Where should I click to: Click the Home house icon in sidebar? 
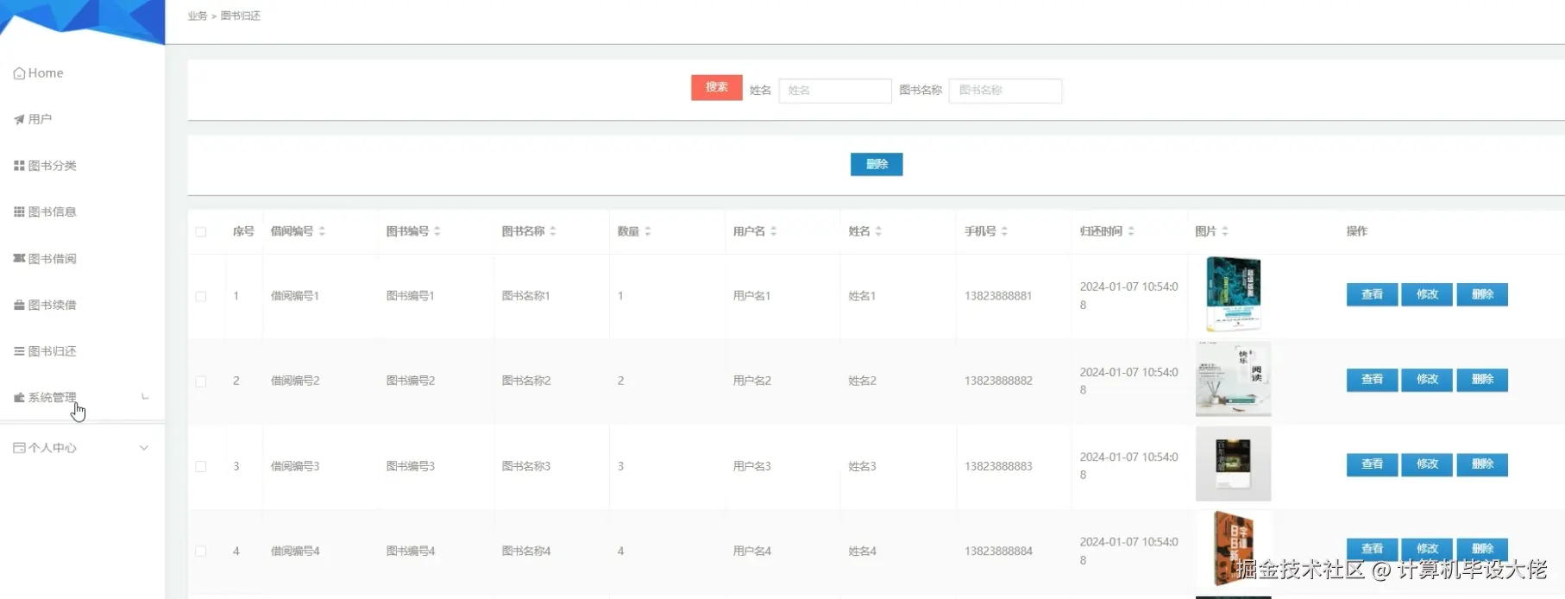[x=19, y=73]
